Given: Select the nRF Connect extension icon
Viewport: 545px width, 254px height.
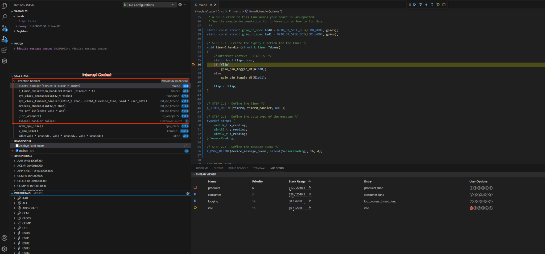Looking at the screenshot, I should 5,61.
